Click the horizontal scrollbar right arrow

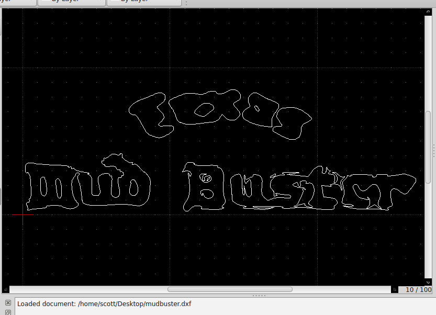click(394, 289)
